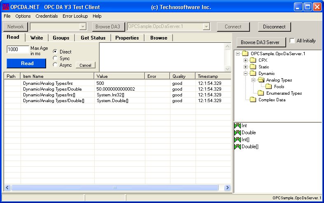Image resolution: width=324 pixels, height=203 pixels.
Task: Click the Enumerated Types folder icon
Action: point(261,93)
